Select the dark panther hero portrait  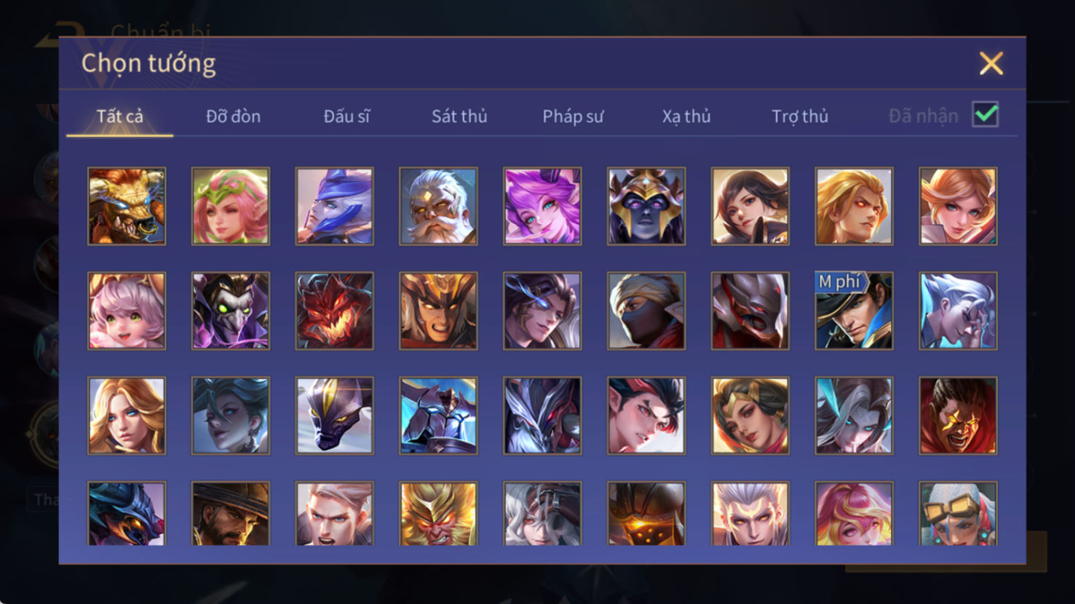[x=335, y=416]
